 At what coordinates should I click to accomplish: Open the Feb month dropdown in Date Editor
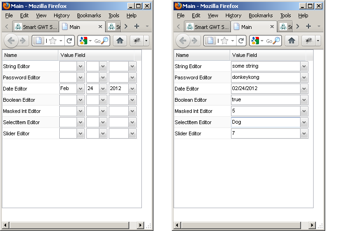click(x=80, y=89)
